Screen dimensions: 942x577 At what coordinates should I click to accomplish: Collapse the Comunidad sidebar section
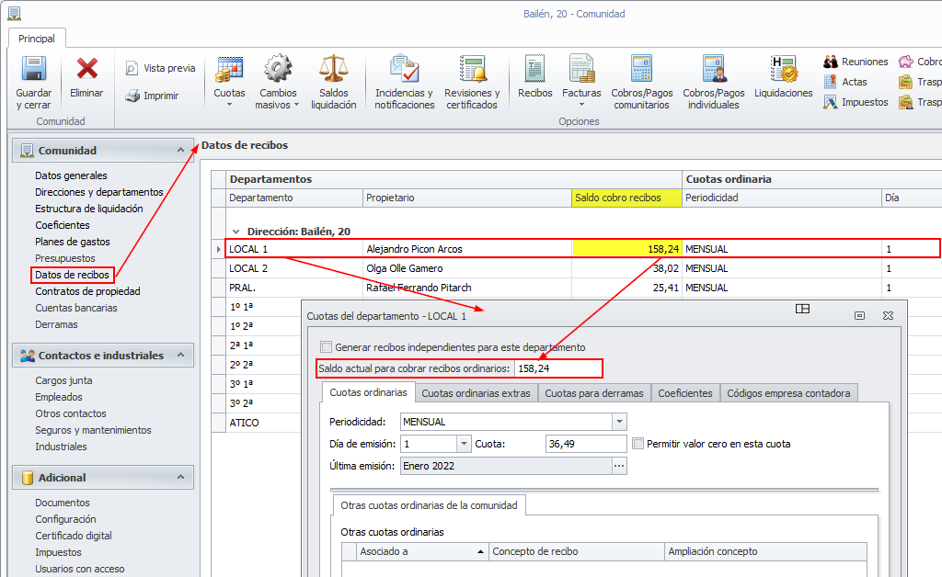(x=180, y=150)
